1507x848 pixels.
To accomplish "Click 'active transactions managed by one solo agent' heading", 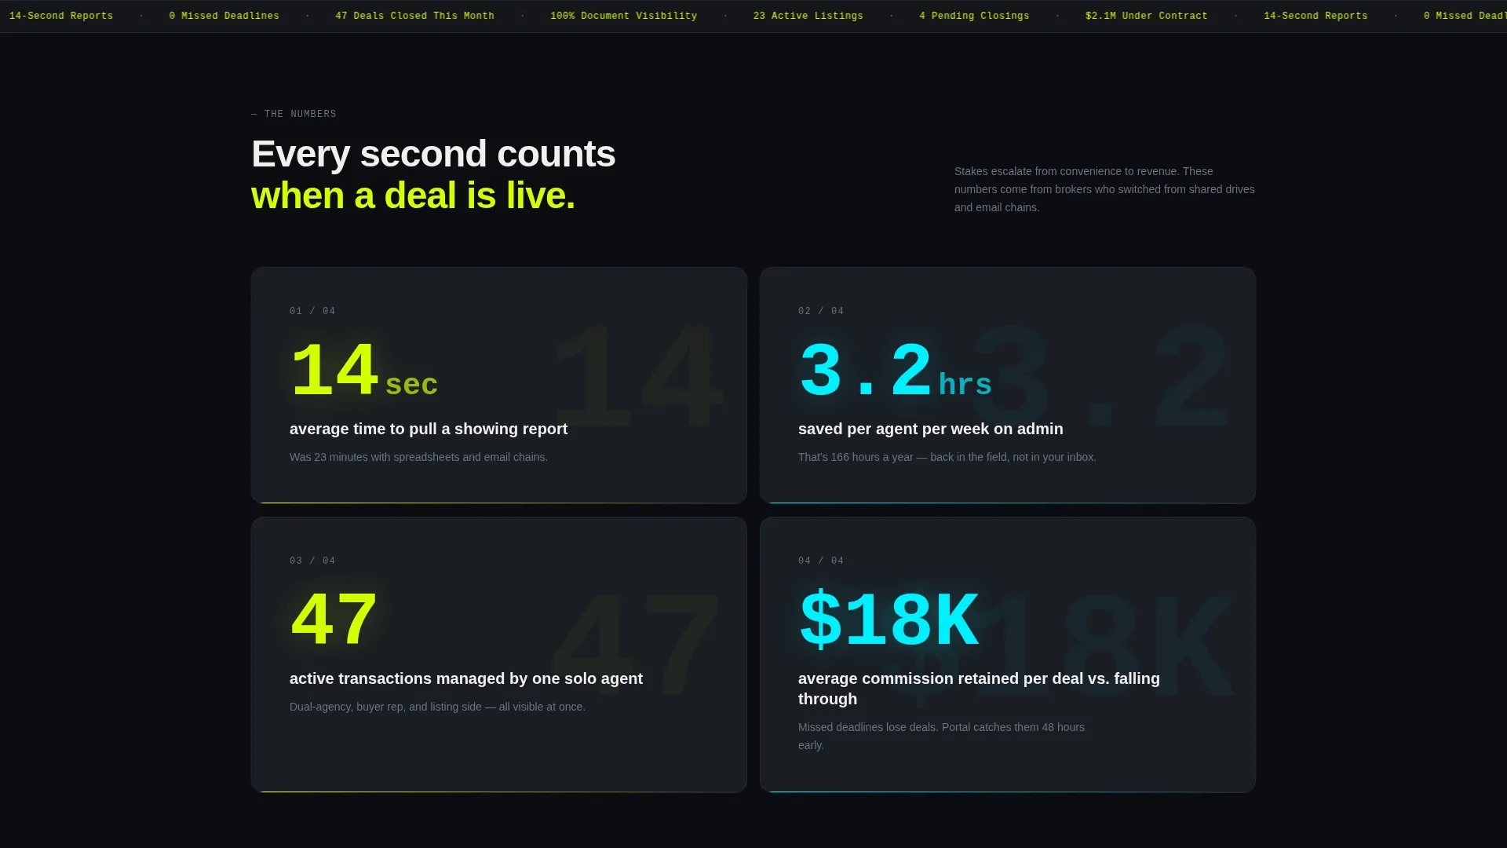I will click(466, 678).
